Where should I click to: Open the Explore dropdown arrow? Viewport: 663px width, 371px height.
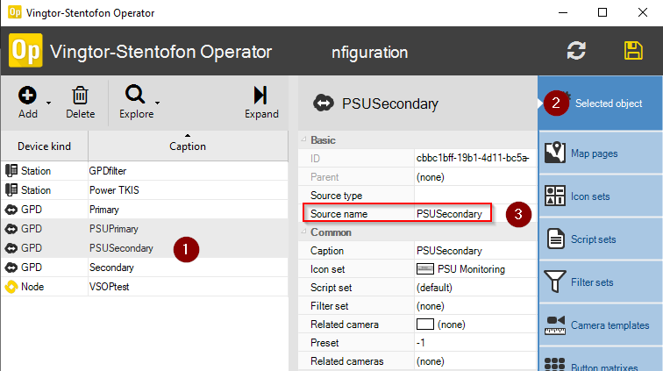(x=157, y=104)
